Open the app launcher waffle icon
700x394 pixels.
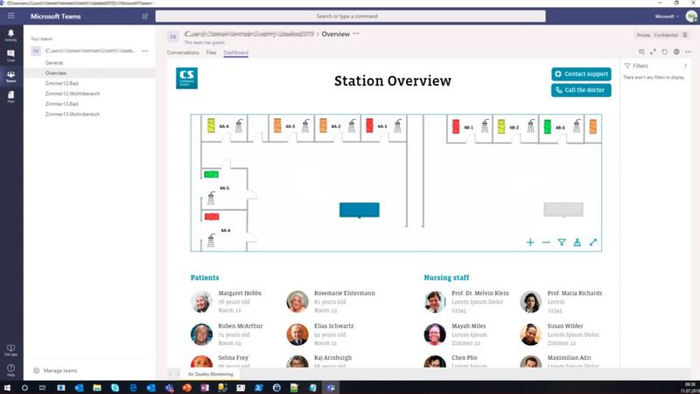tap(10, 16)
